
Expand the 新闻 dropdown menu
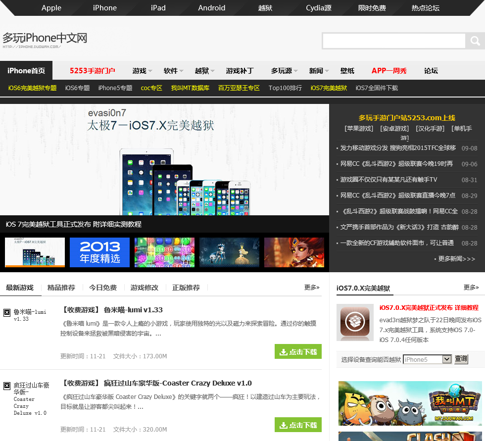click(319, 71)
